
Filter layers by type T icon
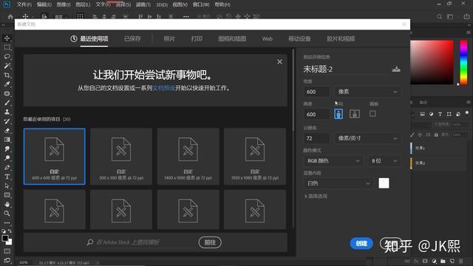pos(440,114)
